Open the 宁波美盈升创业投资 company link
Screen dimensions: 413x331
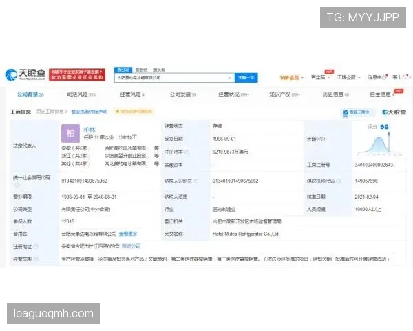pos(125,156)
